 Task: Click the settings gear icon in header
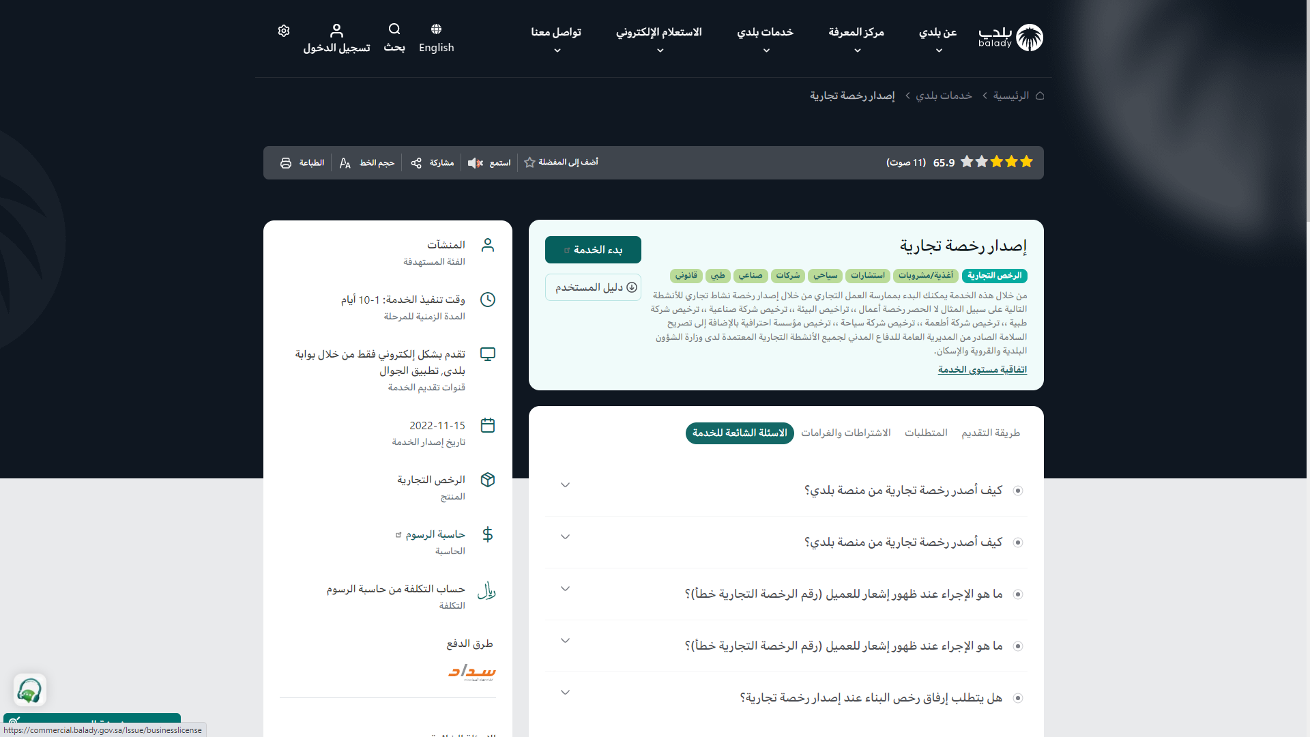284,31
